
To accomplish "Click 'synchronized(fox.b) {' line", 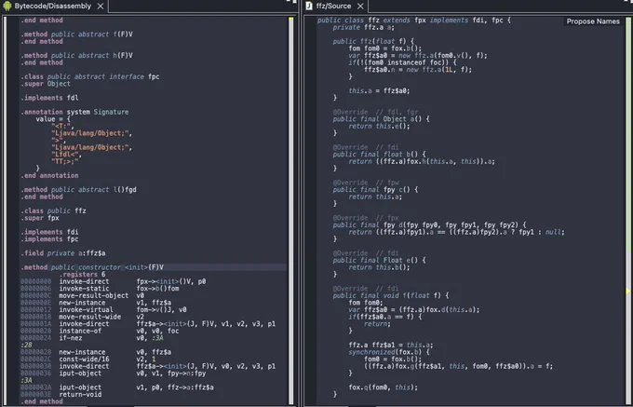I will click(x=389, y=352).
